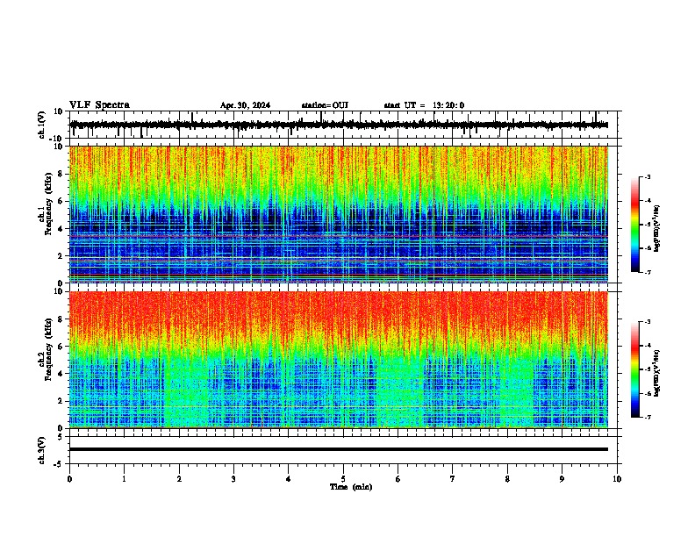The width and height of the screenshot is (695, 537).
Task: Click the '6' tick on ch.1 frequency axis
Action: [x=61, y=201]
